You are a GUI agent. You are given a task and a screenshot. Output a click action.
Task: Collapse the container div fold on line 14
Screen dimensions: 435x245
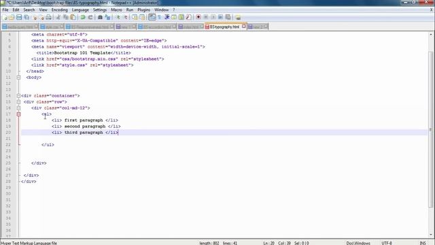pos(18,96)
